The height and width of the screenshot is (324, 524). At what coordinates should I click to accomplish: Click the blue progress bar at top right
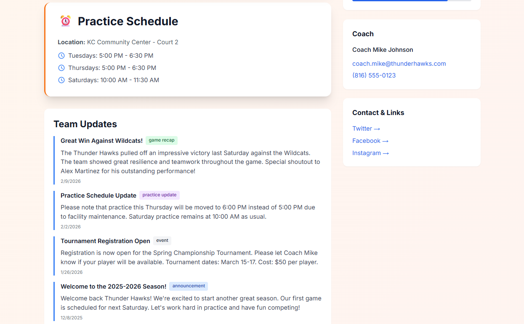coord(399,0)
